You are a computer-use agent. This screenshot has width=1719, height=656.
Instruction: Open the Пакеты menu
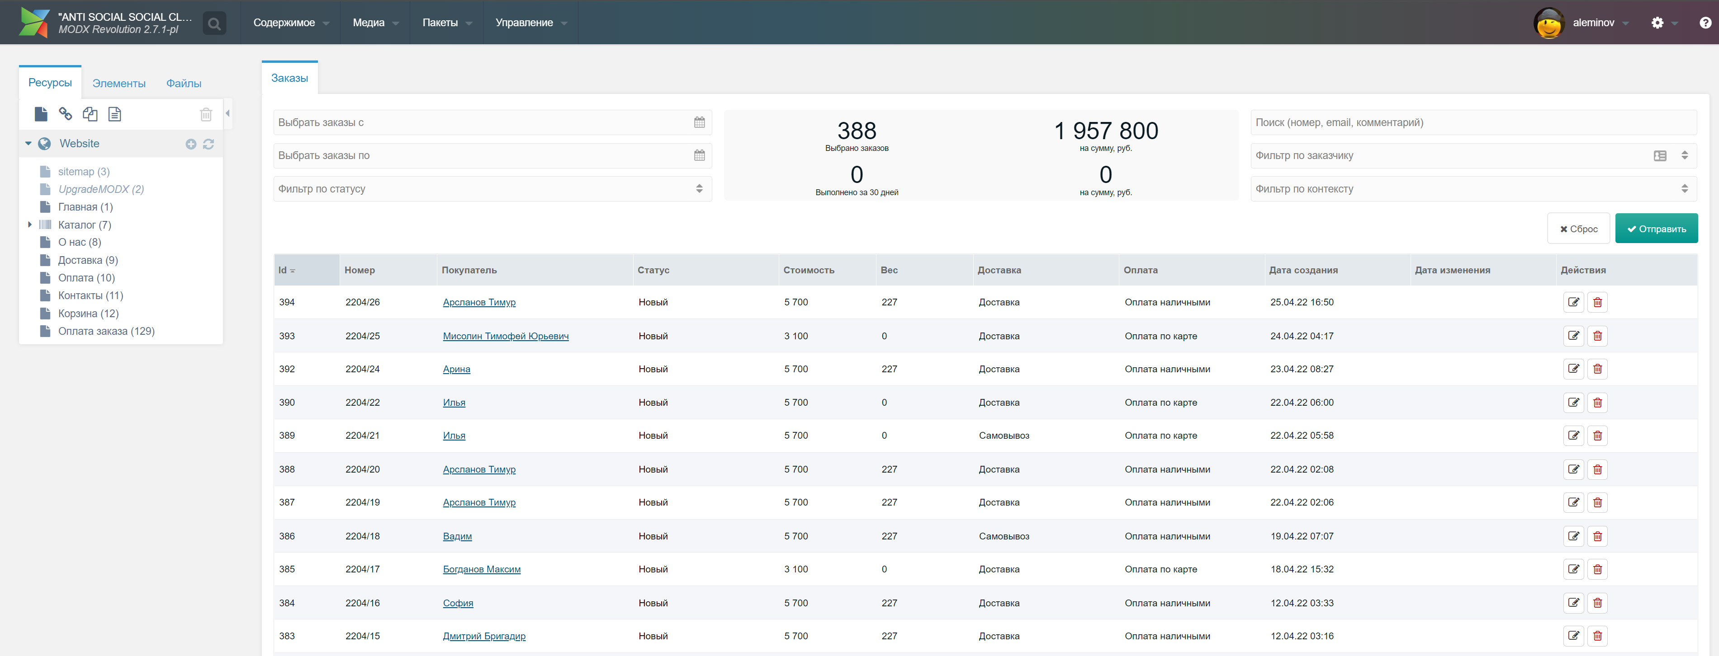click(x=446, y=23)
